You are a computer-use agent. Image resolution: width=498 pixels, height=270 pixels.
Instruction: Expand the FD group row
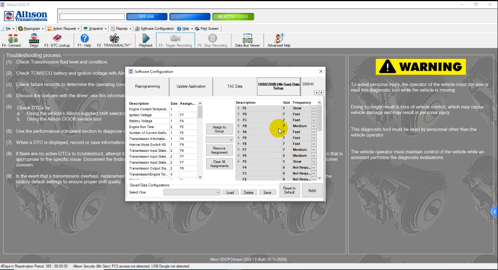(238, 114)
